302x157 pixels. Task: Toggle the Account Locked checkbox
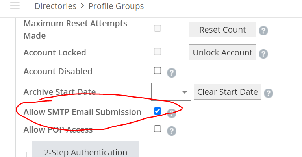point(157,52)
